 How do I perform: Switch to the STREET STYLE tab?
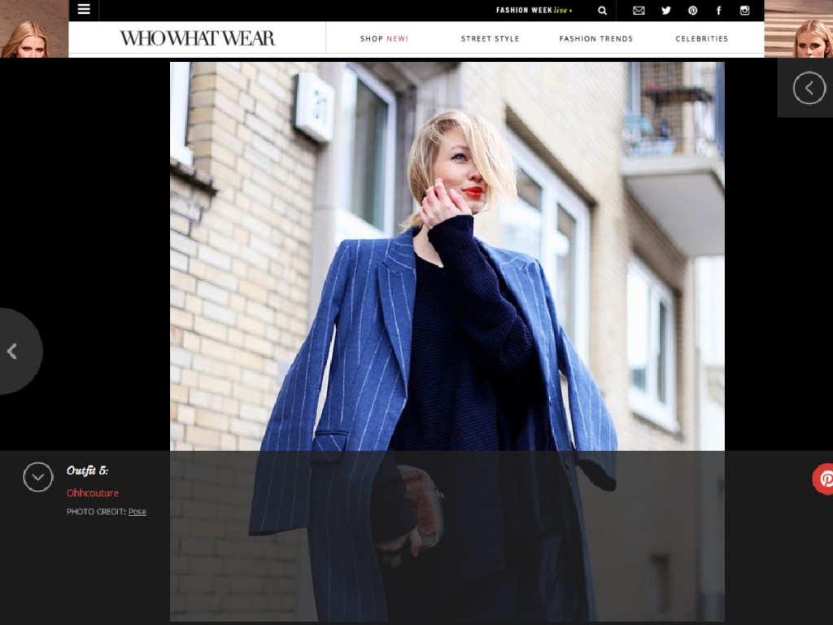[490, 38]
